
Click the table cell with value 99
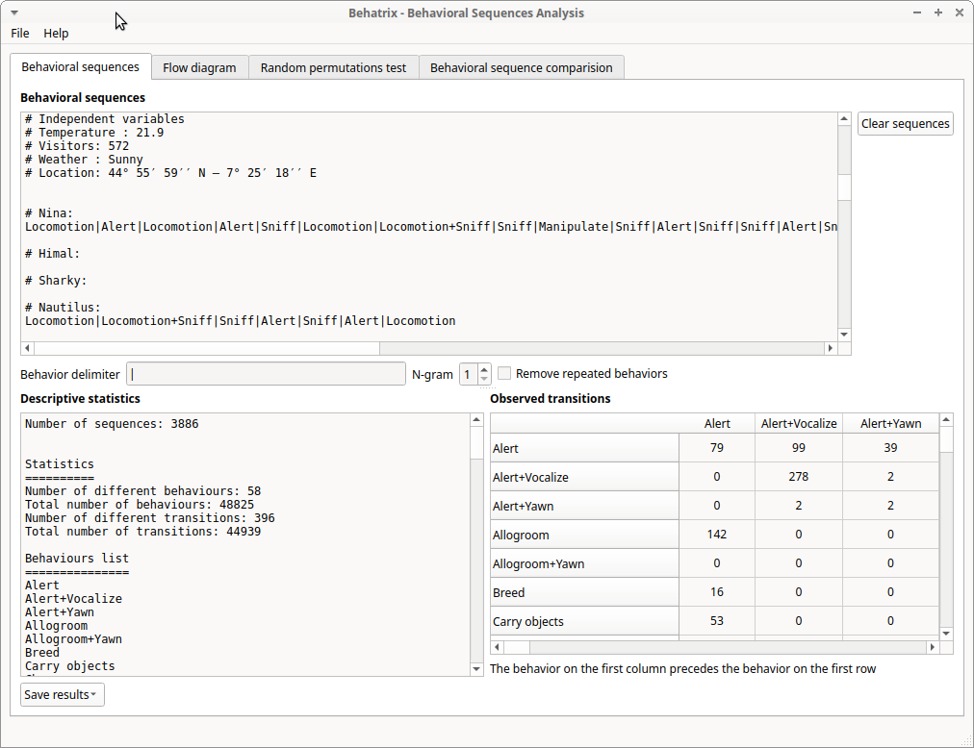(x=799, y=448)
